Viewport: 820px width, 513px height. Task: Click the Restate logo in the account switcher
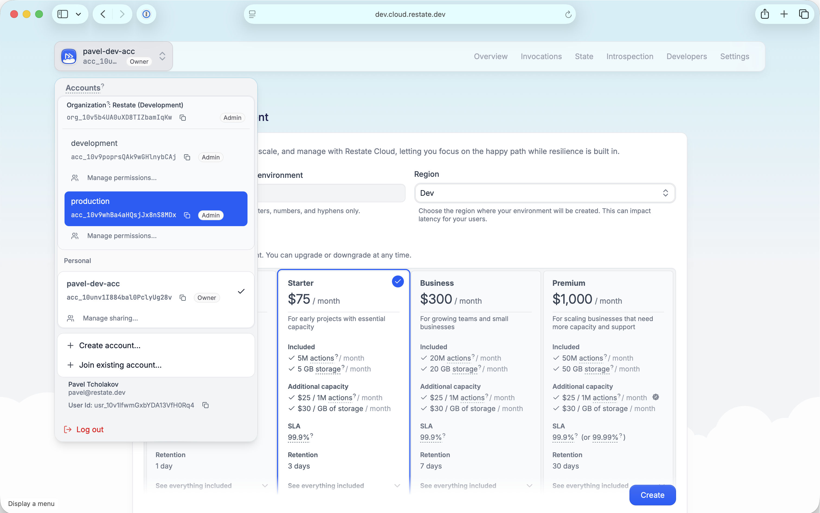point(69,56)
